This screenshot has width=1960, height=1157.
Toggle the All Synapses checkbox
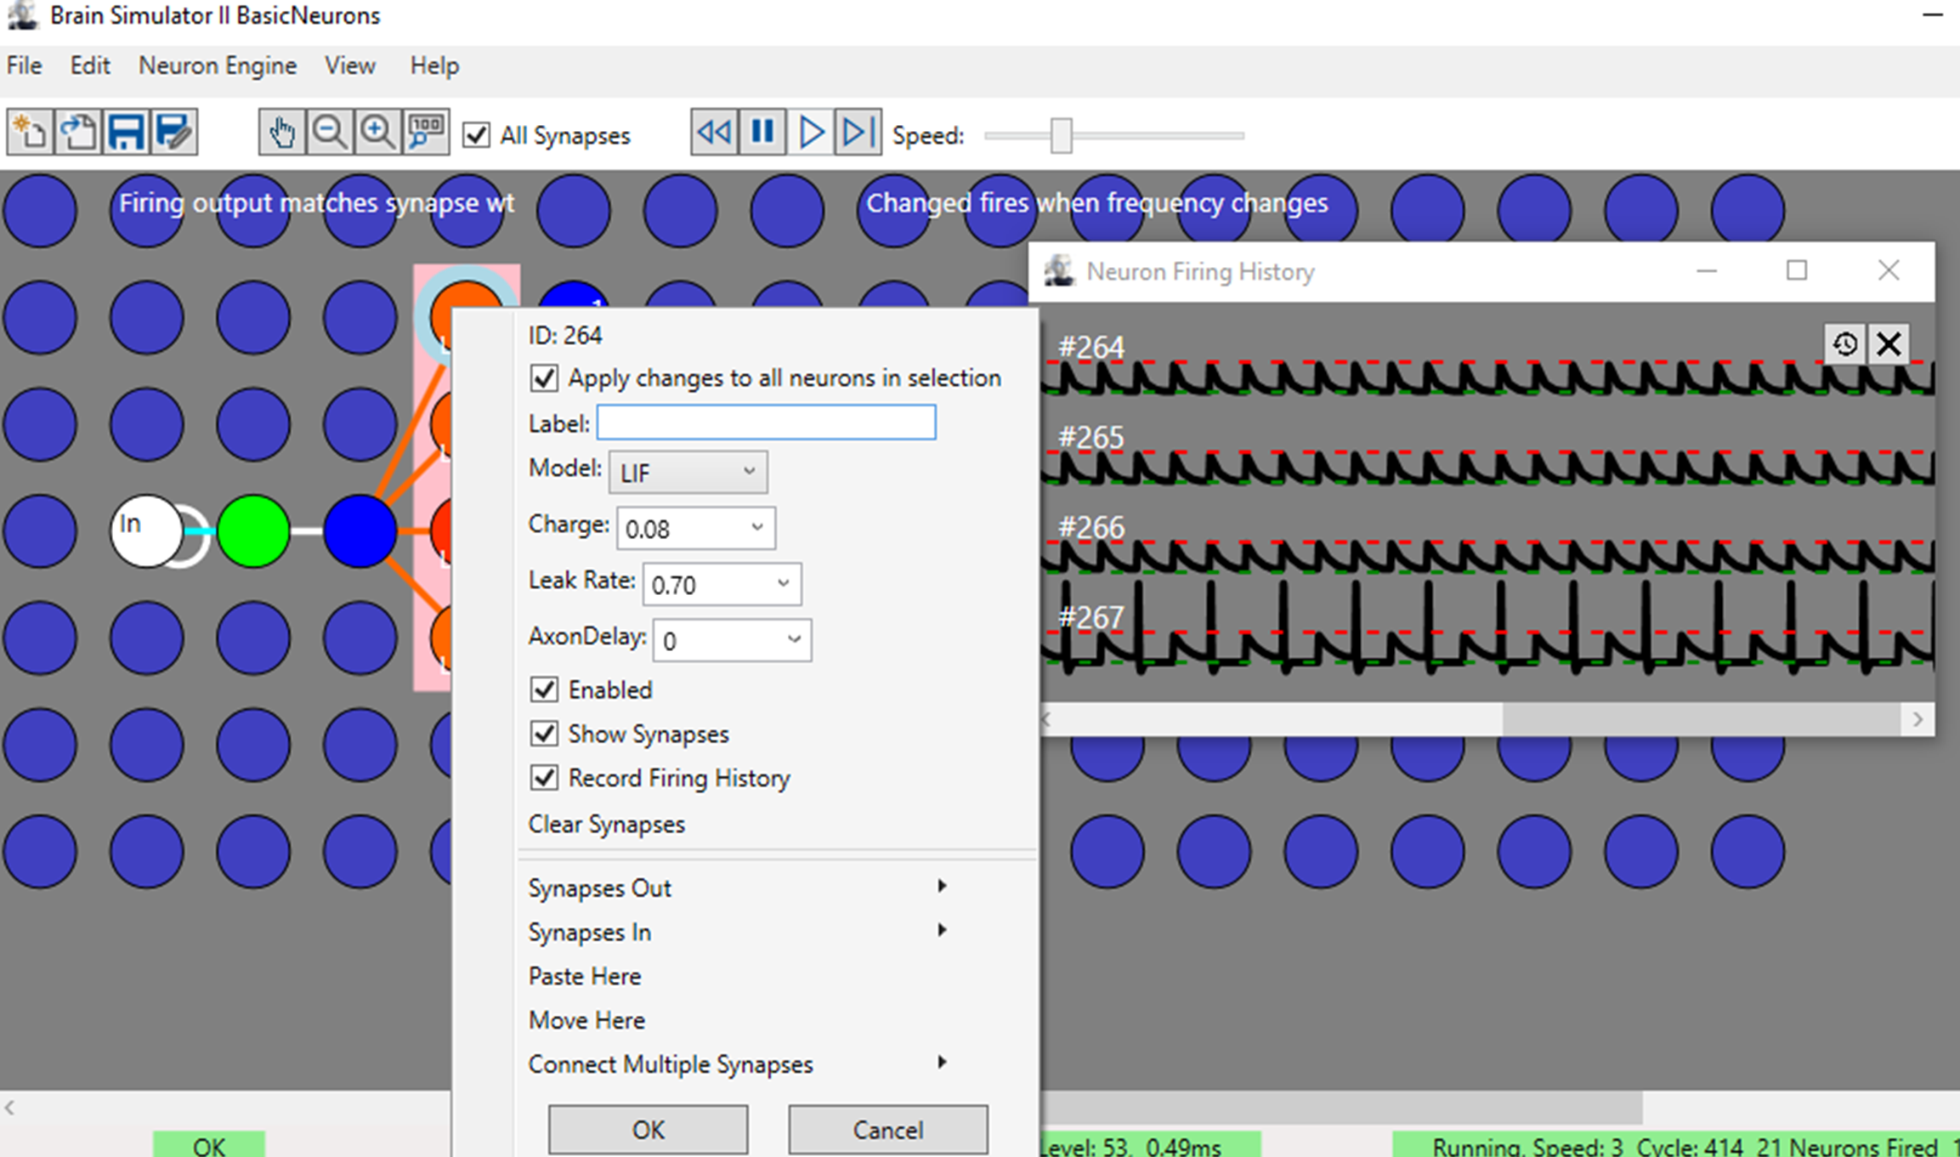(476, 135)
